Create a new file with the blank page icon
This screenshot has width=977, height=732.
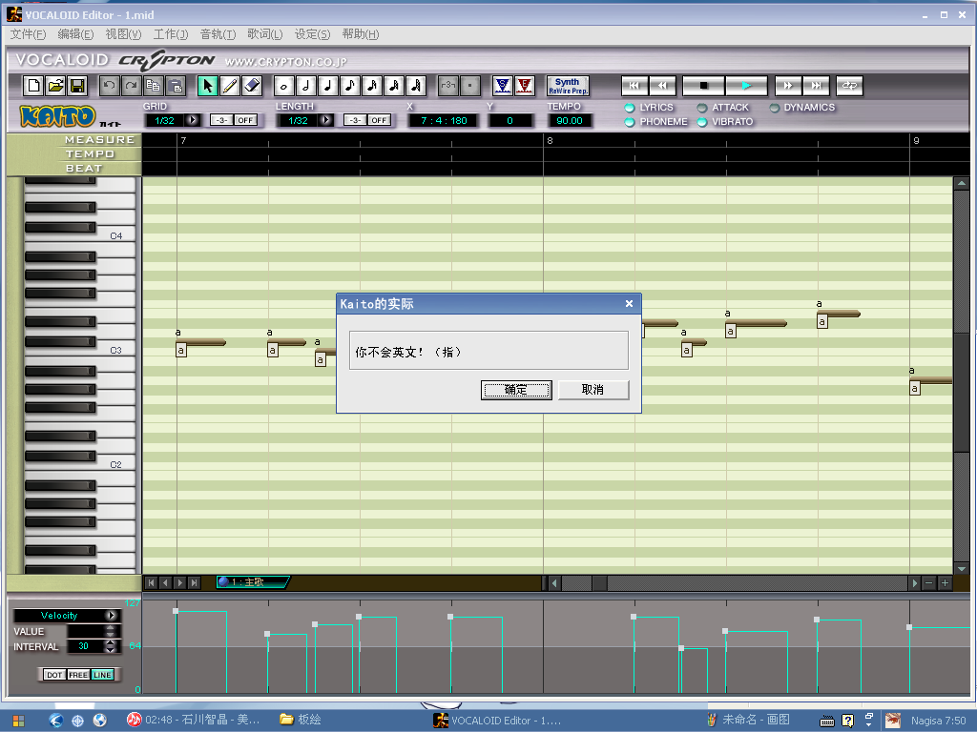[x=33, y=86]
